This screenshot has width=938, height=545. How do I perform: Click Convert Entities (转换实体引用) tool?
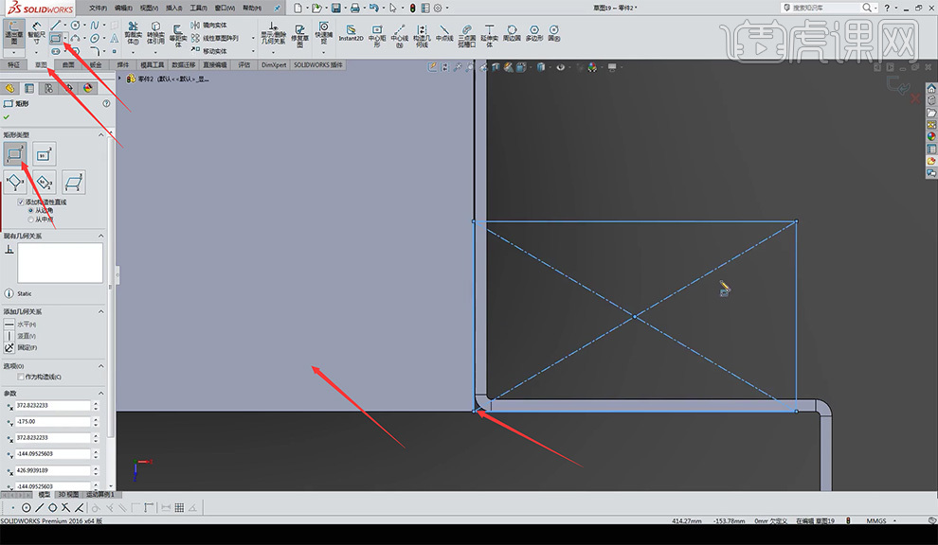pos(155,33)
